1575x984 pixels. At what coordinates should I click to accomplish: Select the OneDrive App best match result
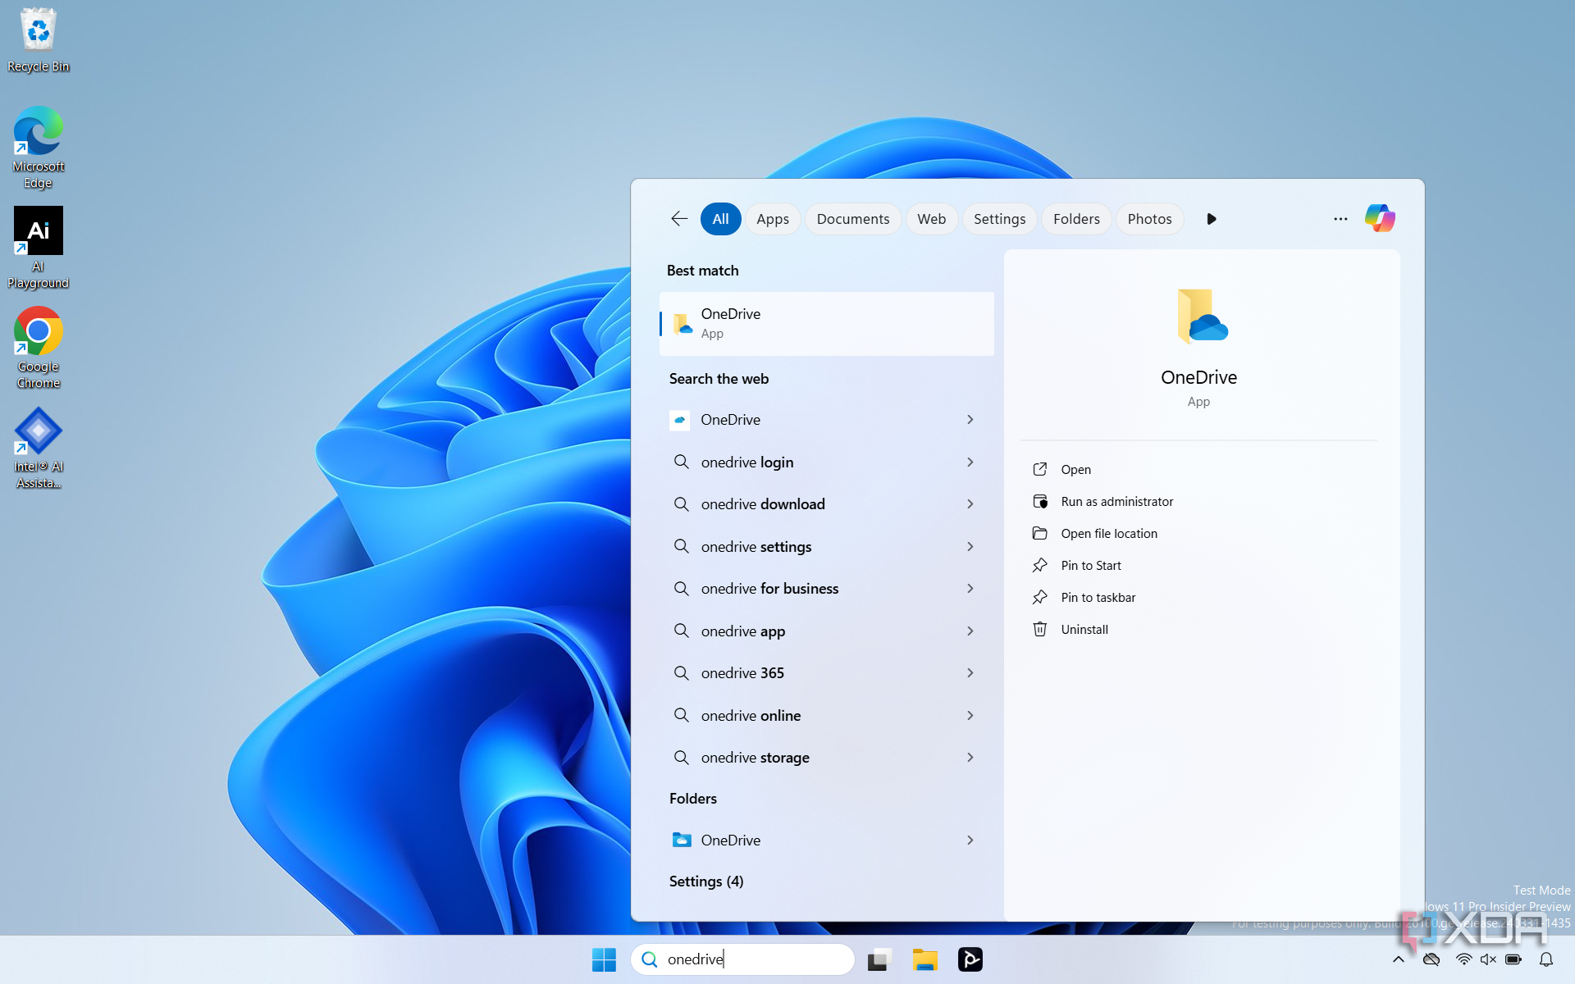[x=827, y=324]
